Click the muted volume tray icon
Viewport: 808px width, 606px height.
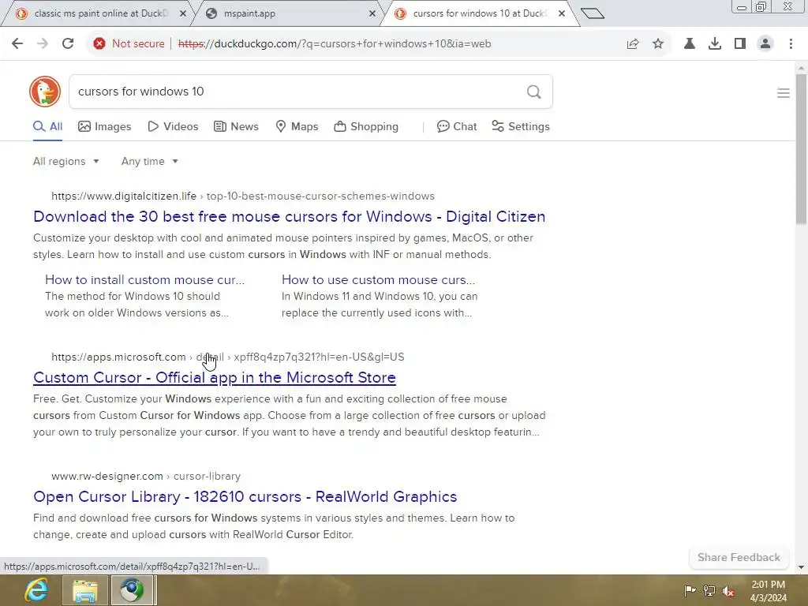(x=728, y=590)
